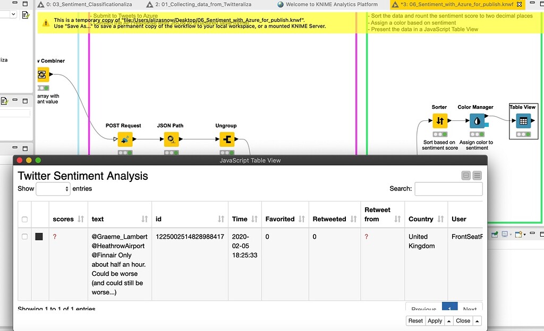Open the Color Manager node
The width and height of the screenshot is (544, 331).
click(475, 120)
